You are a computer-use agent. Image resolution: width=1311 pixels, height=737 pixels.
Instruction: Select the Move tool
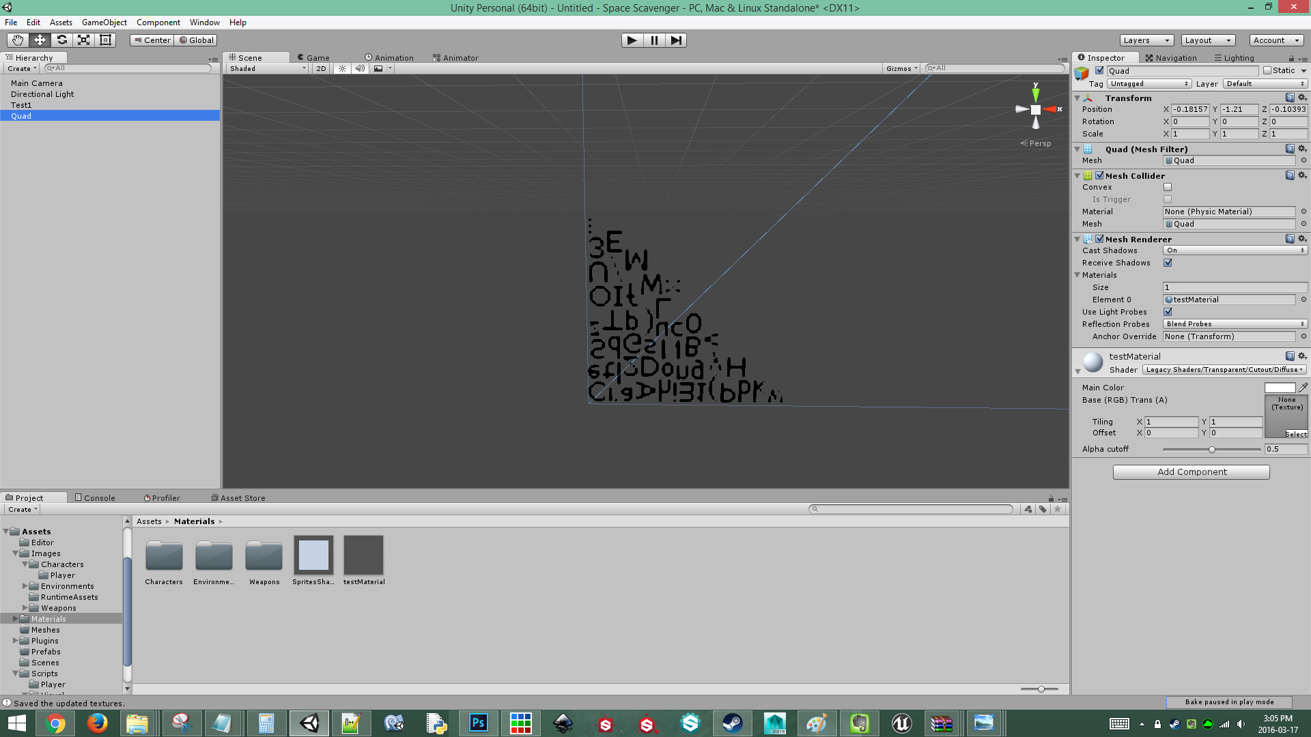coord(39,40)
